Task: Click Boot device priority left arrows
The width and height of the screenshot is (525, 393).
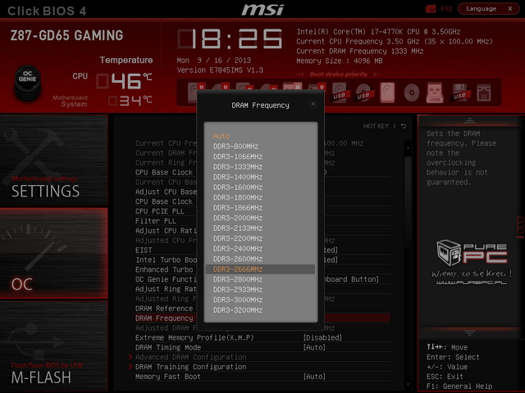Action: click(300, 75)
